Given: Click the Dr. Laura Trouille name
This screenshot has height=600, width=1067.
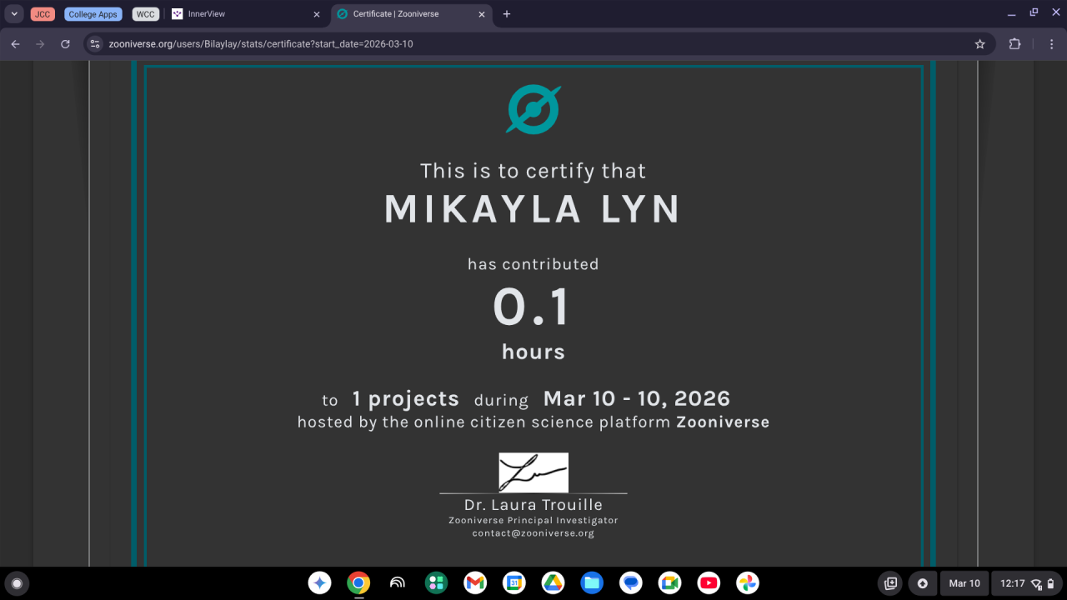Looking at the screenshot, I should click(x=533, y=505).
